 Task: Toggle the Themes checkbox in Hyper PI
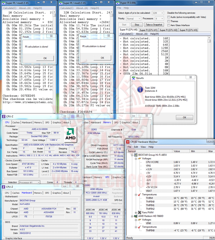tap(168, 21)
